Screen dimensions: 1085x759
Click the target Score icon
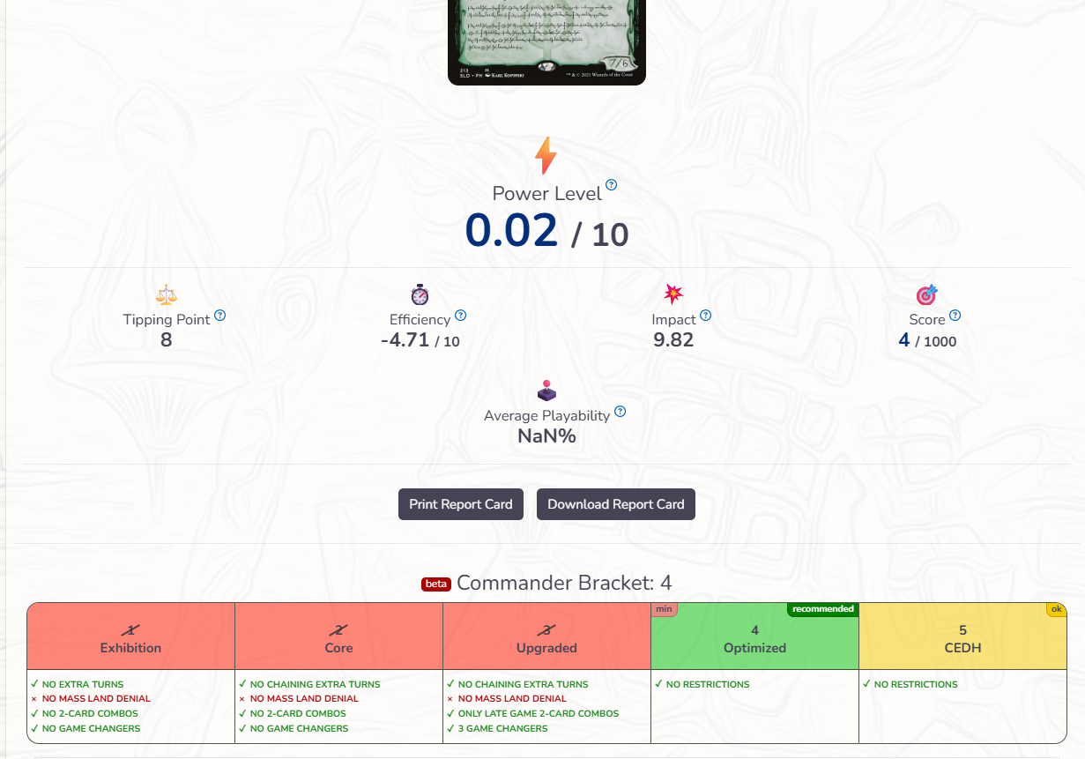927,294
